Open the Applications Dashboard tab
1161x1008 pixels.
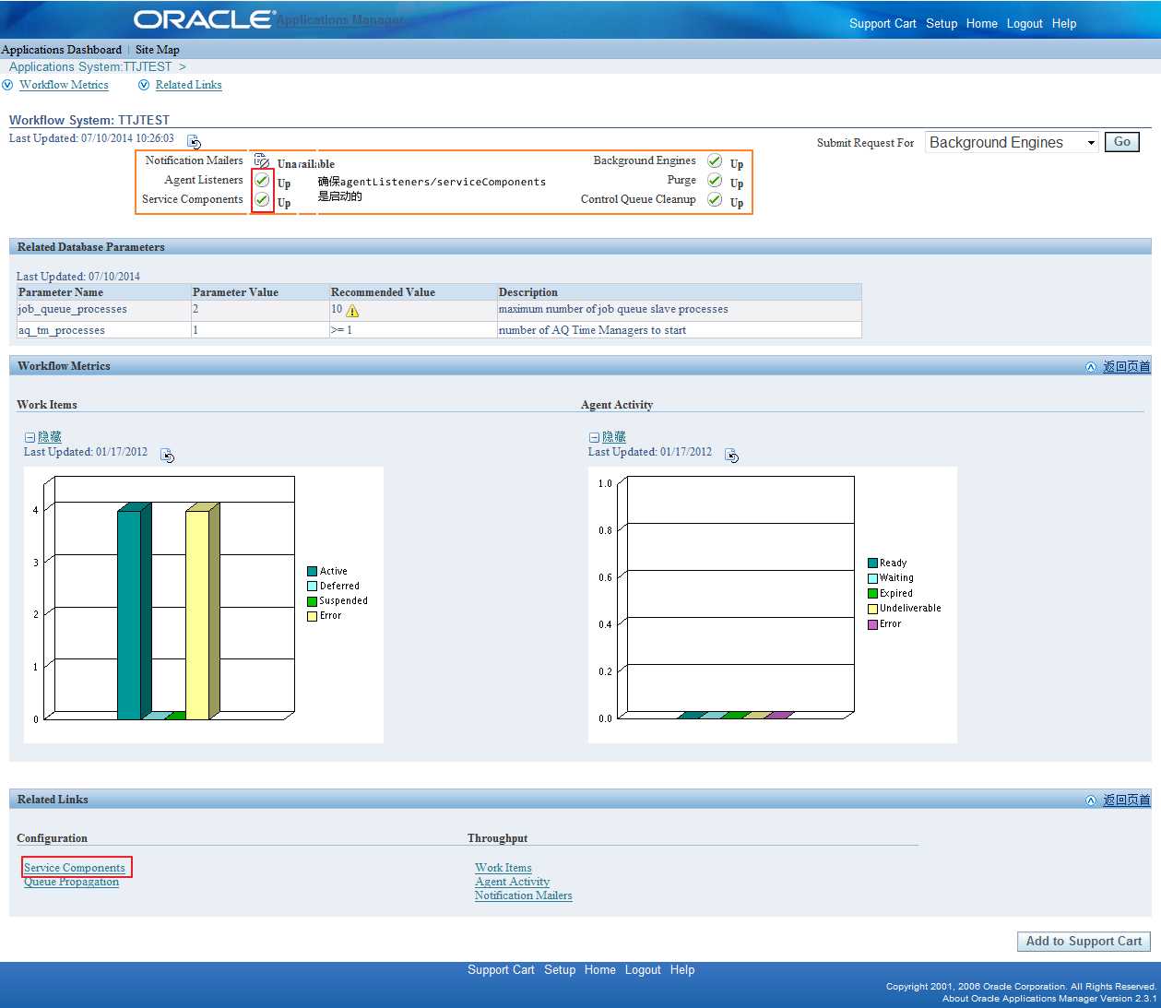62,50
